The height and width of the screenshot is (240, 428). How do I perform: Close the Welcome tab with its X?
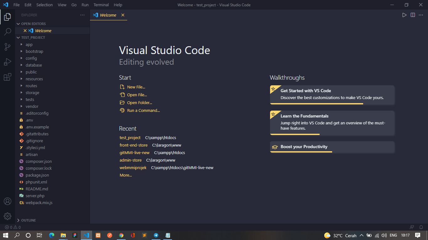click(123, 15)
